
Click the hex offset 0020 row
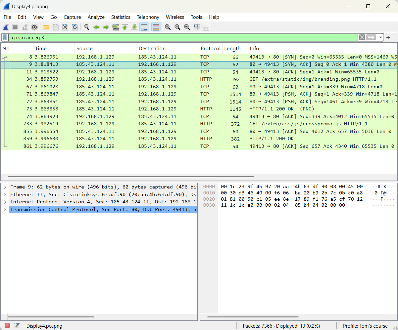209,199
